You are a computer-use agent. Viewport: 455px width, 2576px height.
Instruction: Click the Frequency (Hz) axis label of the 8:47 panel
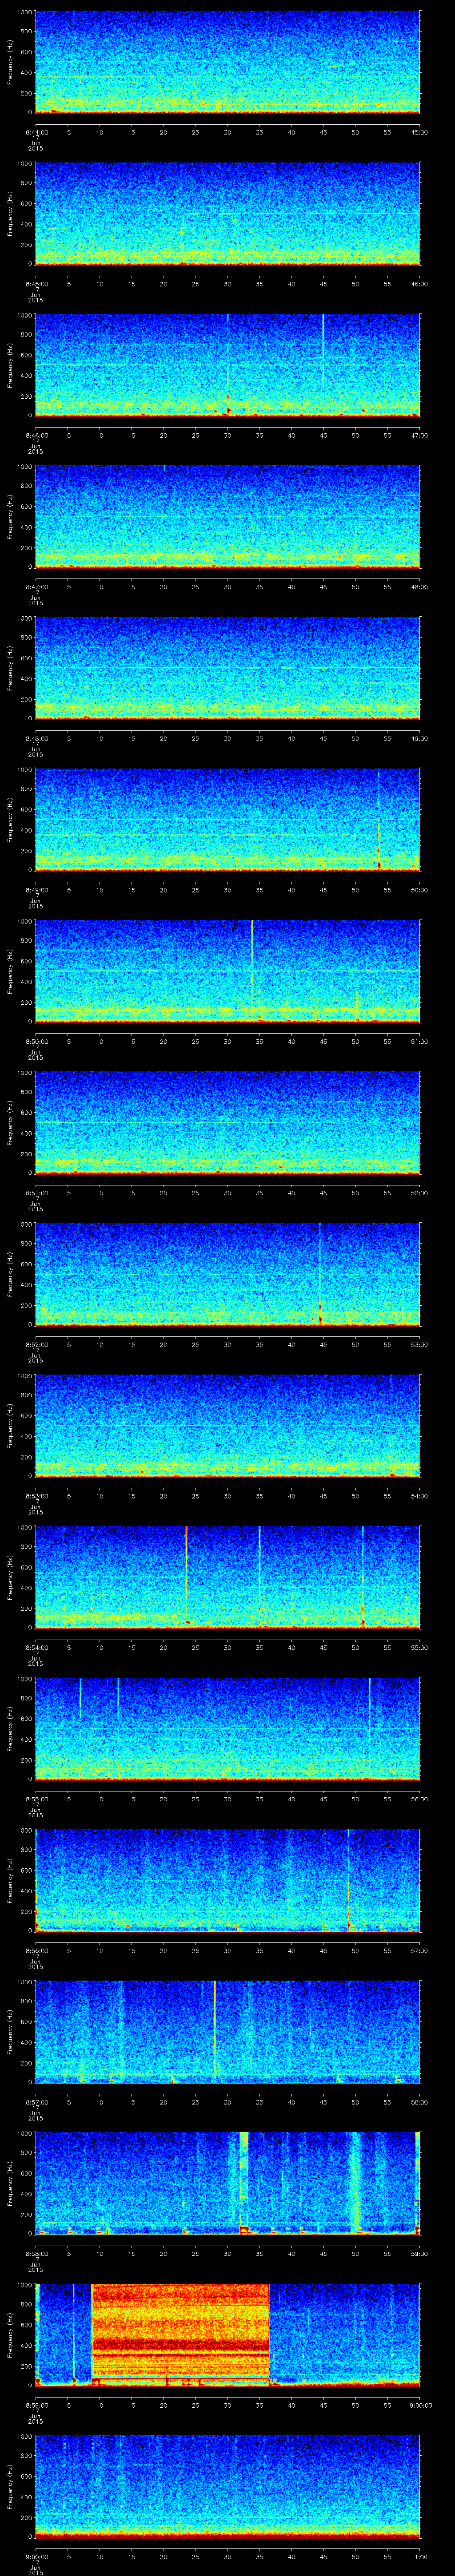click(10, 516)
